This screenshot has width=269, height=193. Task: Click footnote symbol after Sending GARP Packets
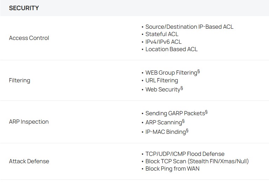click(x=206, y=112)
